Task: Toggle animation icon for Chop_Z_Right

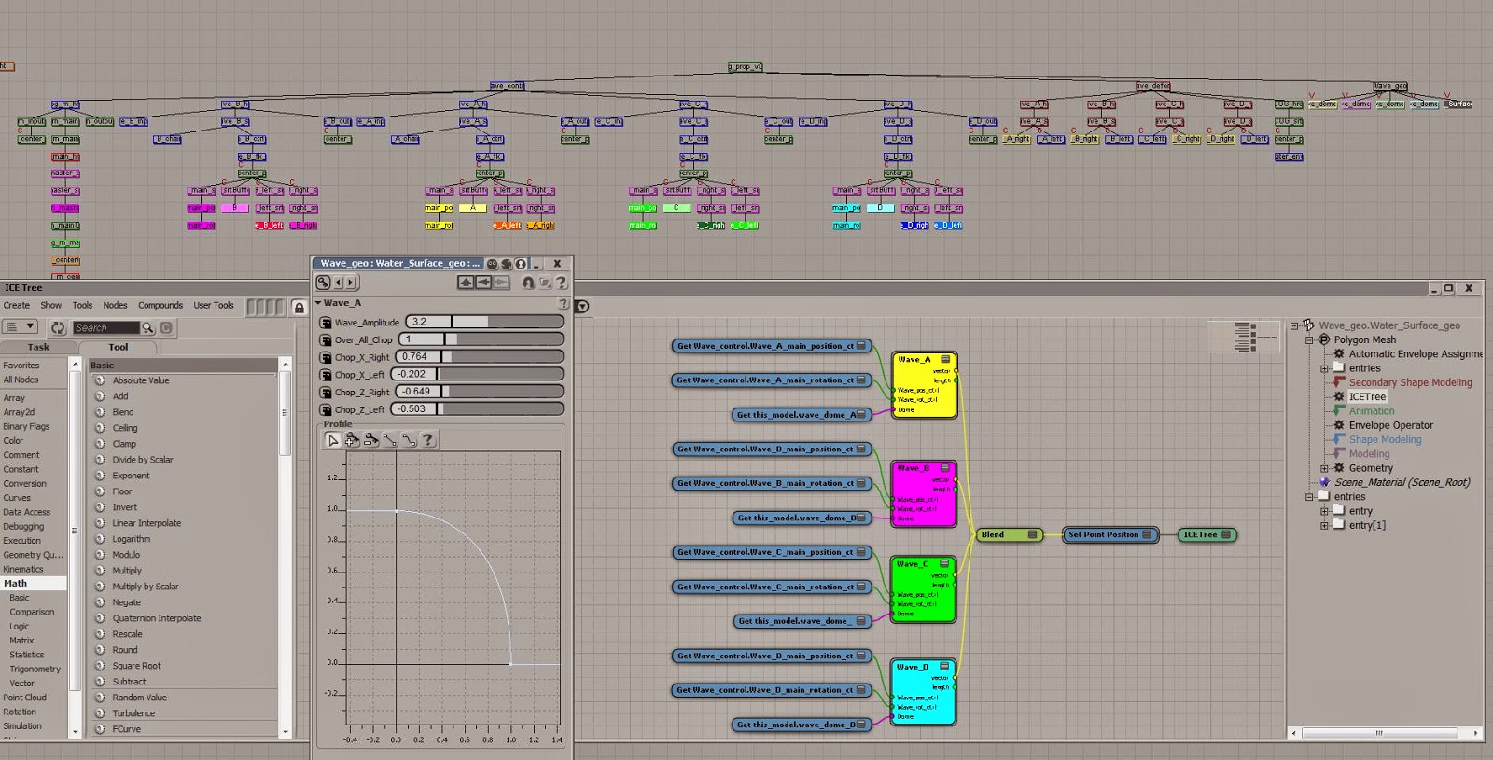Action: pos(326,392)
